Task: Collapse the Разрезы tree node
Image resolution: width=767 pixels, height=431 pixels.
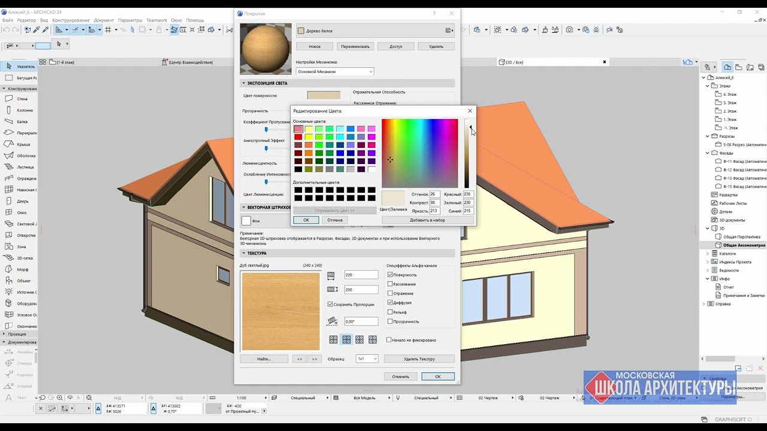Action: coord(708,136)
